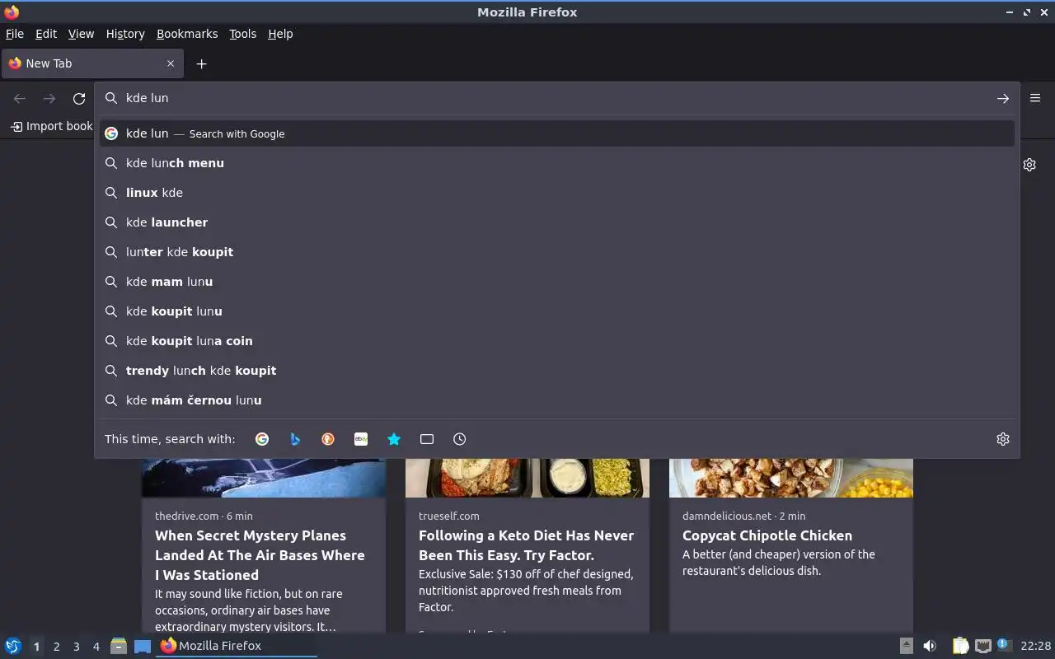Choose suggestion 'kde mam lunu'
This screenshot has width=1055, height=659.
click(x=557, y=282)
